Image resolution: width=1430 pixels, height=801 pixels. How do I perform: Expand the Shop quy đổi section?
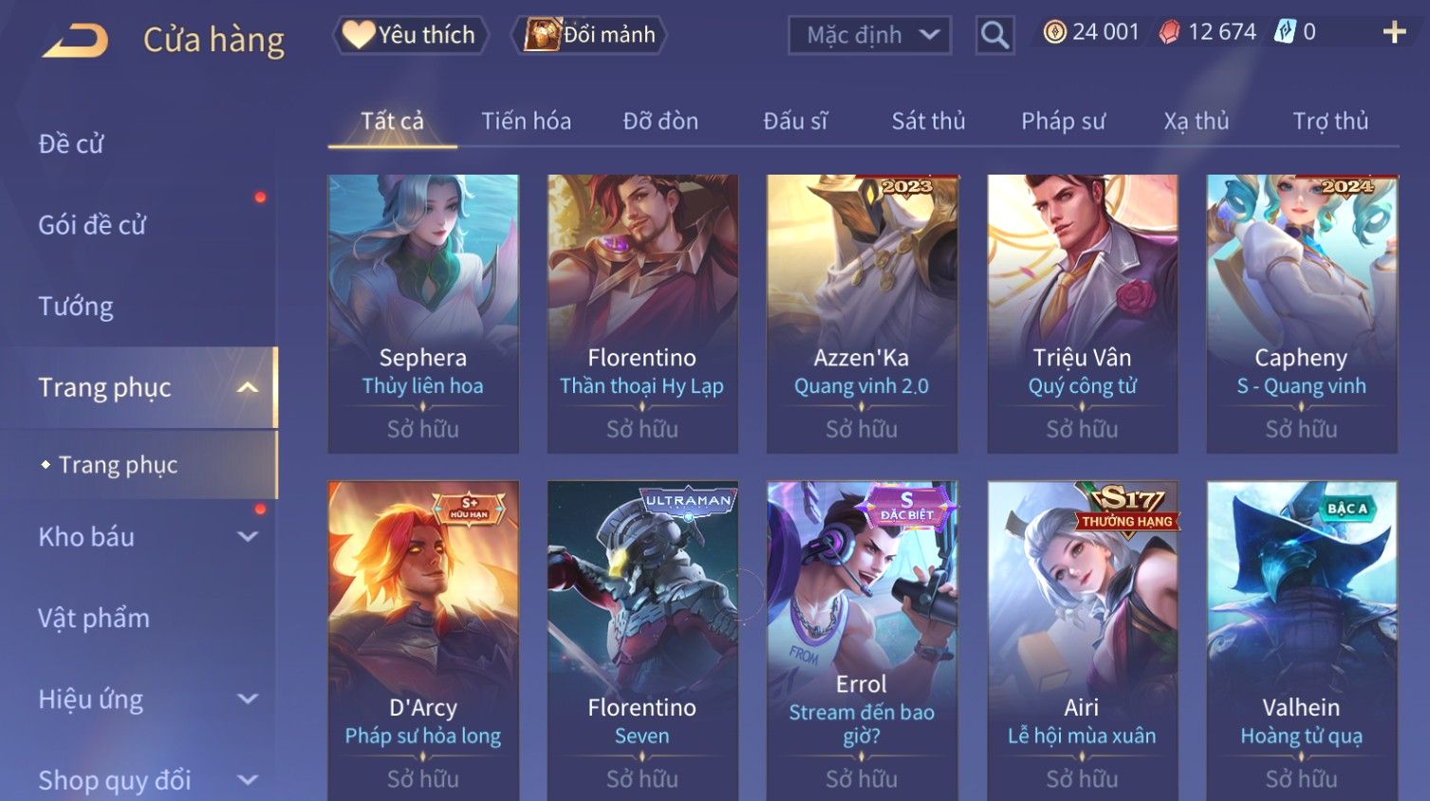(x=248, y=780)
